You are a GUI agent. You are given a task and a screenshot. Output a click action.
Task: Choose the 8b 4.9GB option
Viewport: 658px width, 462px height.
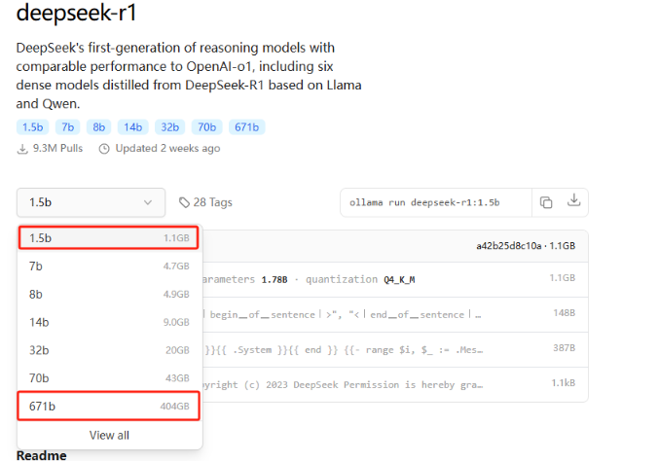[109, 294]
